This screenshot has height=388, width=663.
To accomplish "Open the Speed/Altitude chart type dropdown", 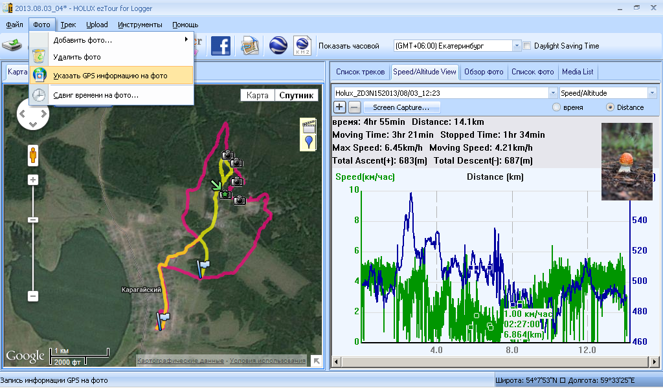I will (651, 93).
